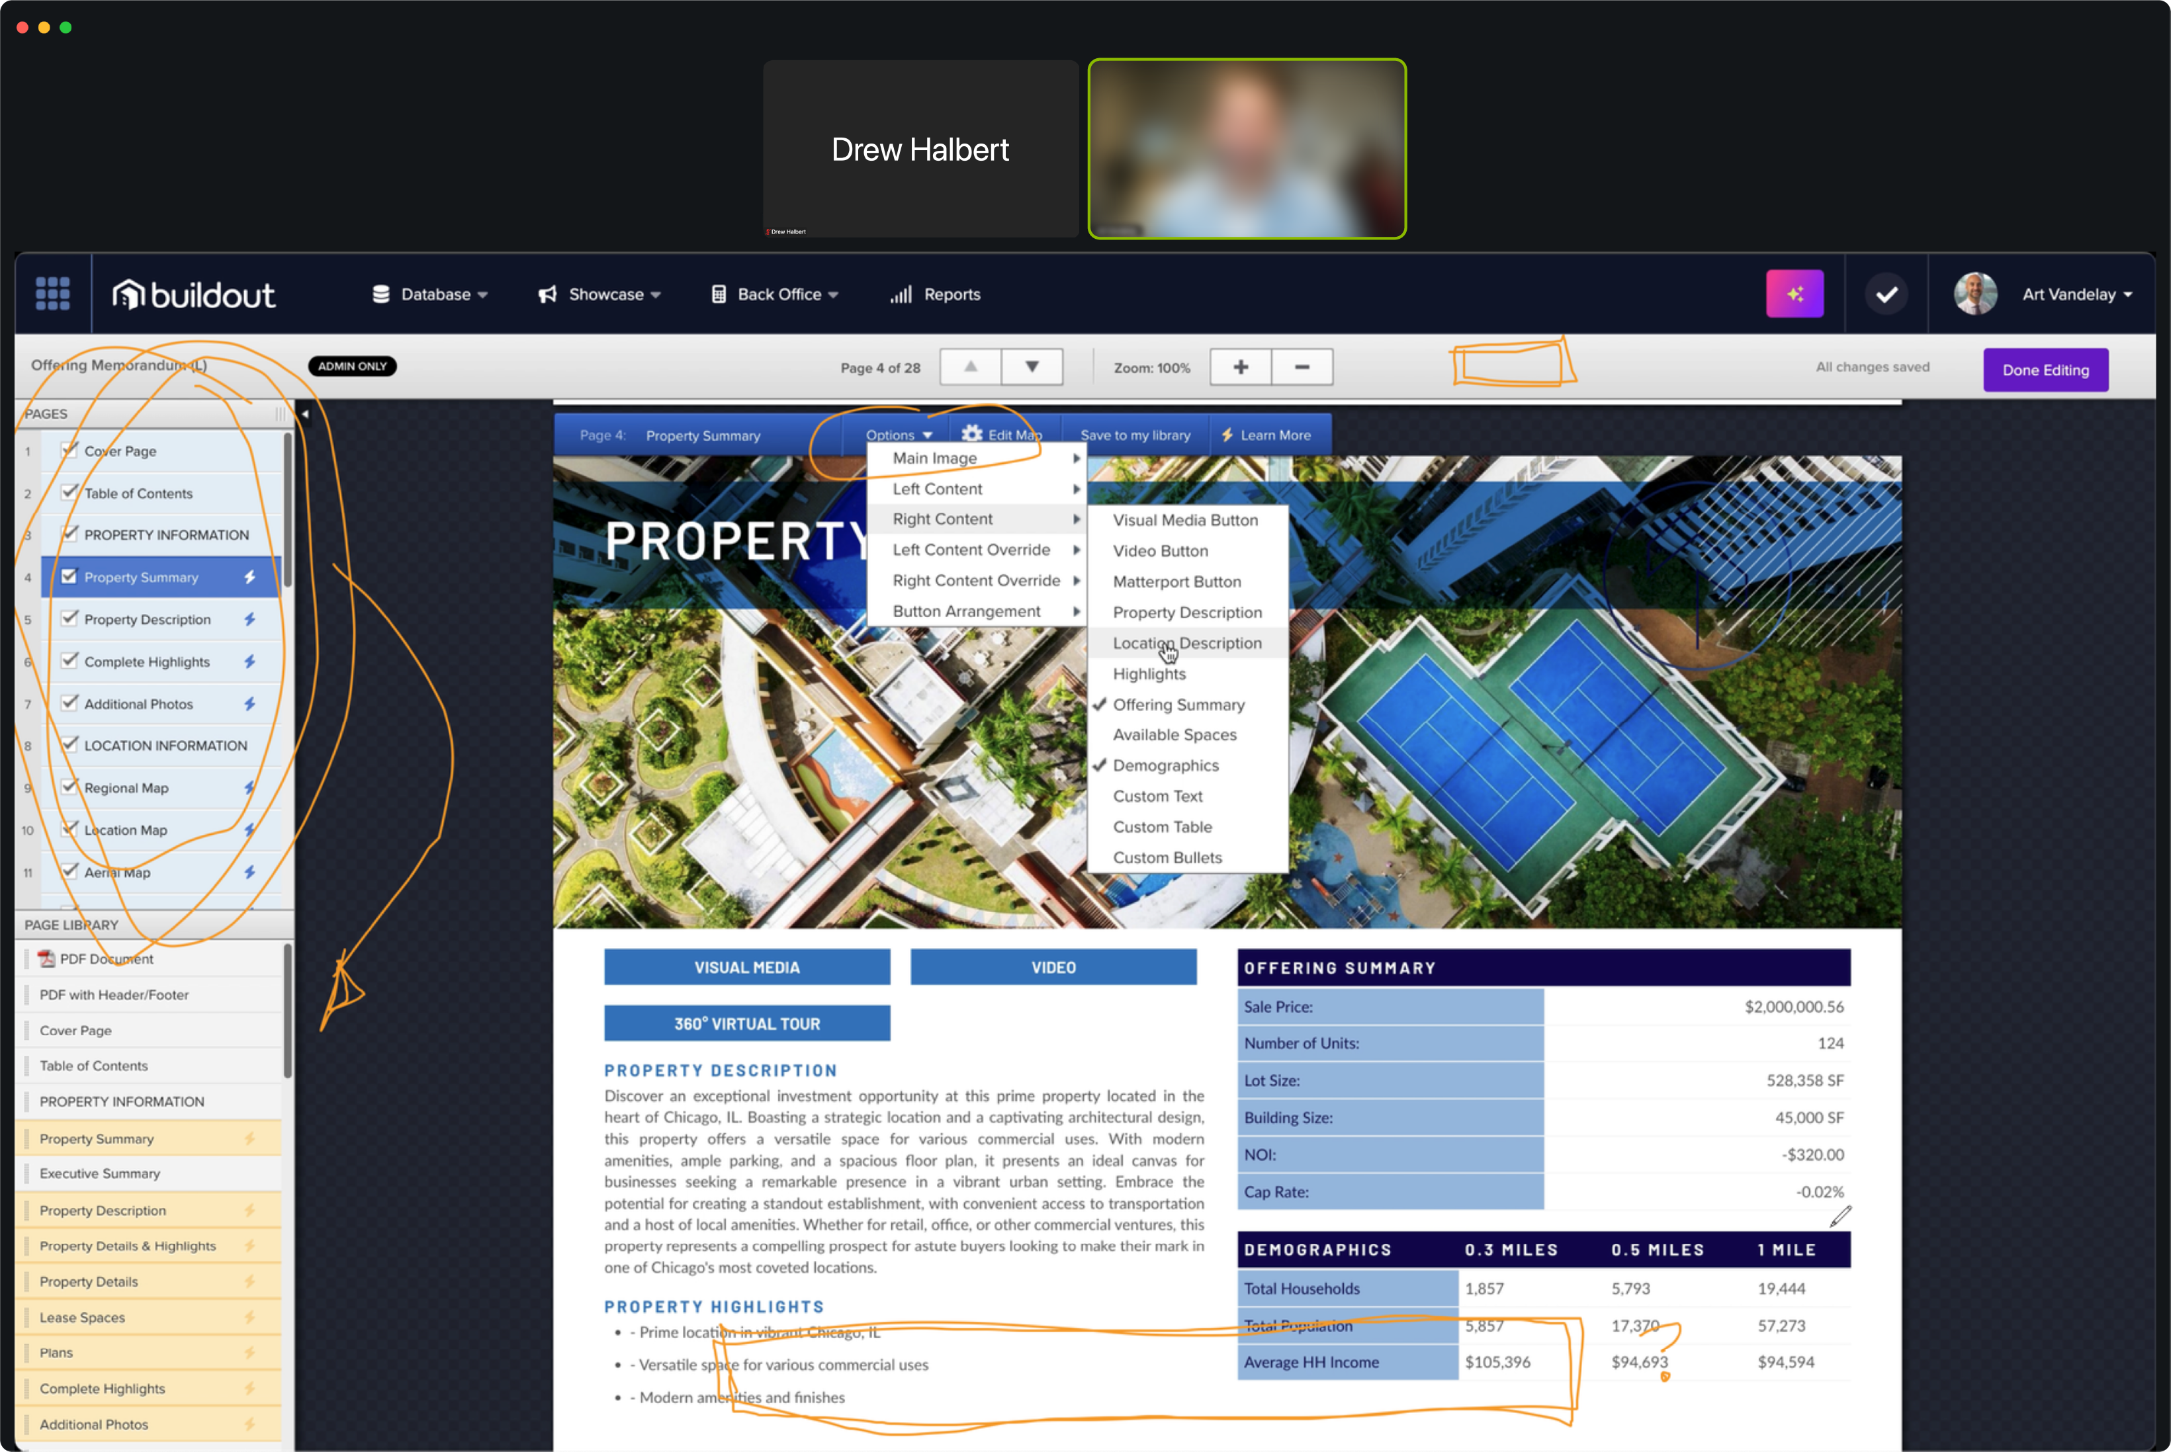Click lightning bolt on Aerial Map row
This screenshot has height=1452, width=2171.
249,873
